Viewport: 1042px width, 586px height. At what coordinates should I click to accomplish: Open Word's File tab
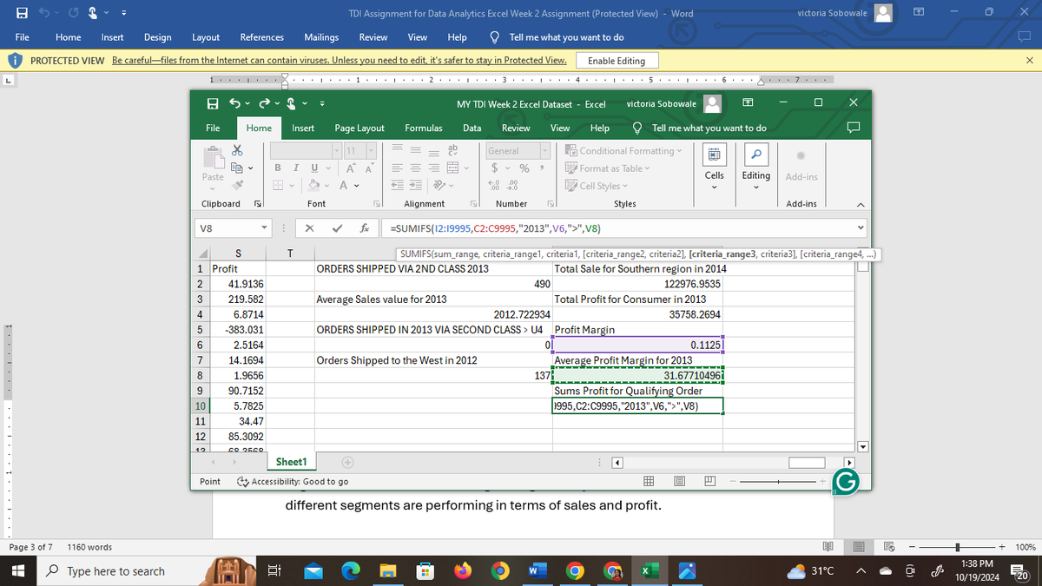pyautogui.click(x=23, y=37)
